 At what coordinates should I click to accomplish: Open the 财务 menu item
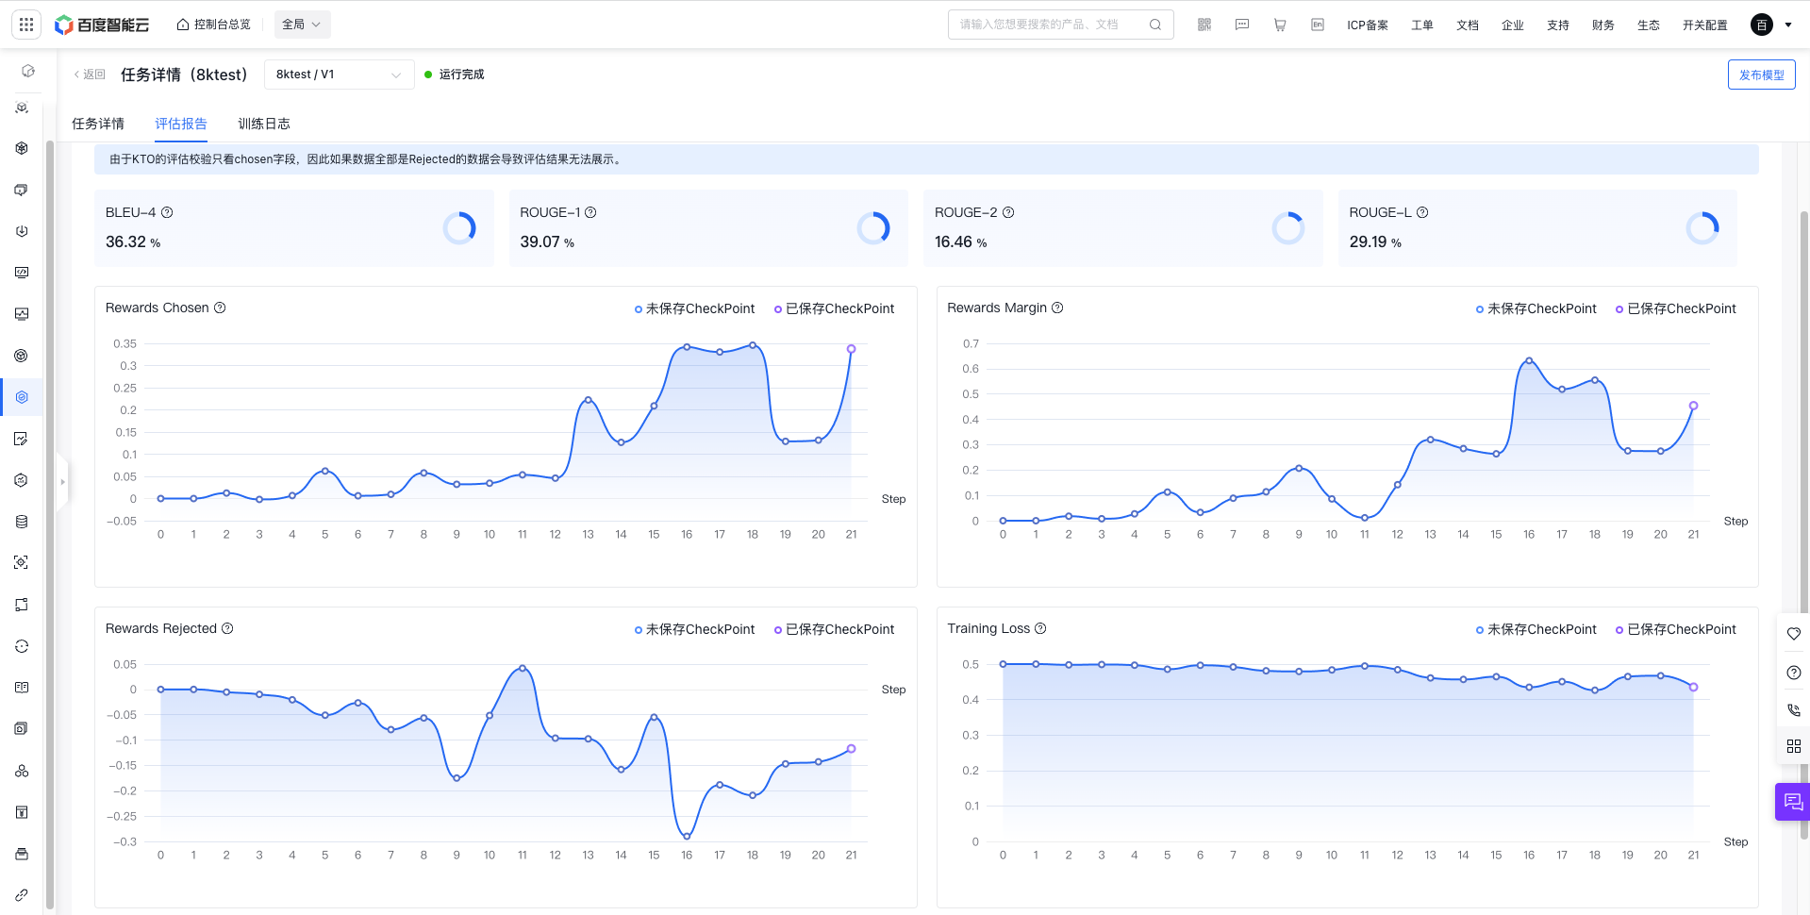[x=1603, y=25]
